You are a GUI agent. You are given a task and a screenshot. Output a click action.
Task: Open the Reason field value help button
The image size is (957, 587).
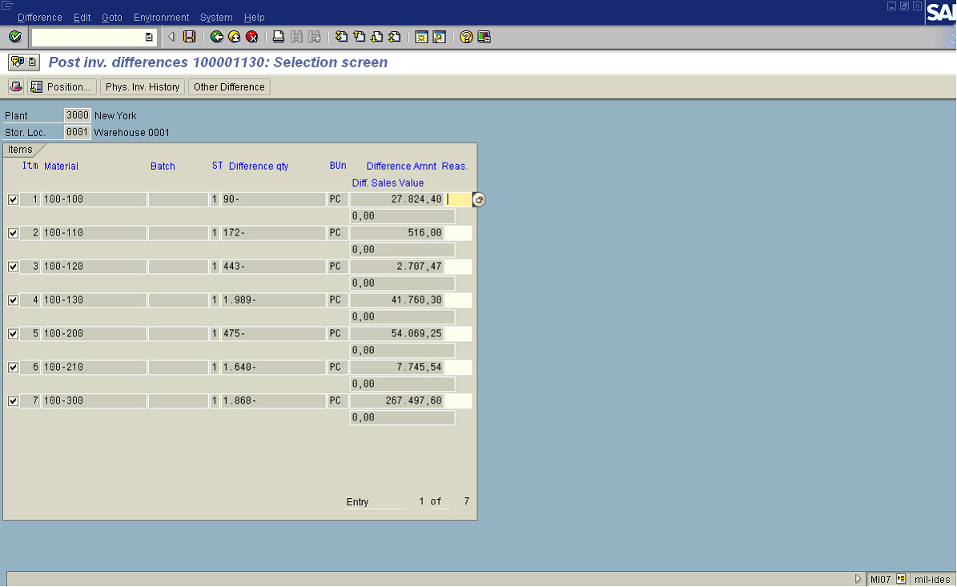[479, 199]
